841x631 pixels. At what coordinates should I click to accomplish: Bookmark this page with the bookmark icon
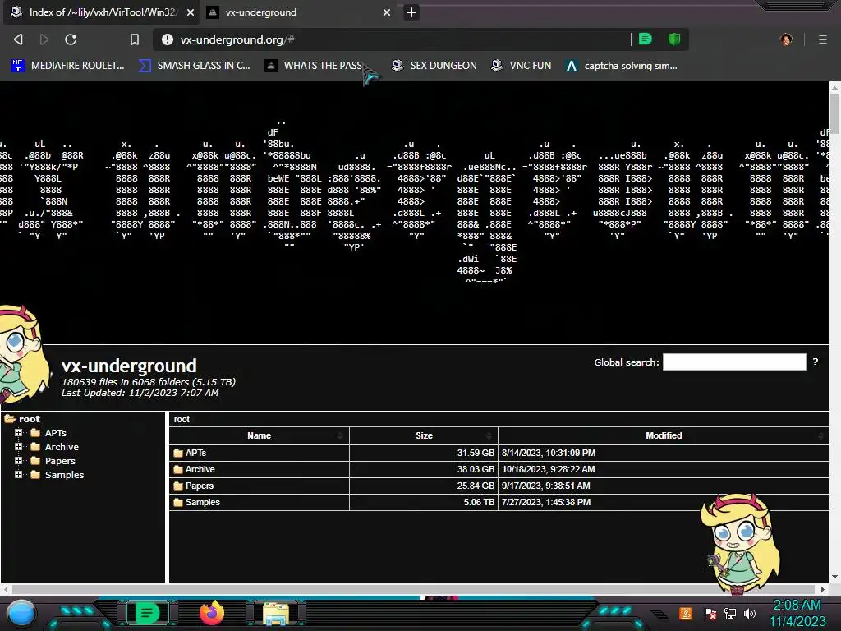[x=135, y=39]
